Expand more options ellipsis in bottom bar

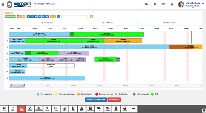(x=133, y=109)
